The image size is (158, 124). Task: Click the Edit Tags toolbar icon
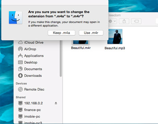(136, 21)
